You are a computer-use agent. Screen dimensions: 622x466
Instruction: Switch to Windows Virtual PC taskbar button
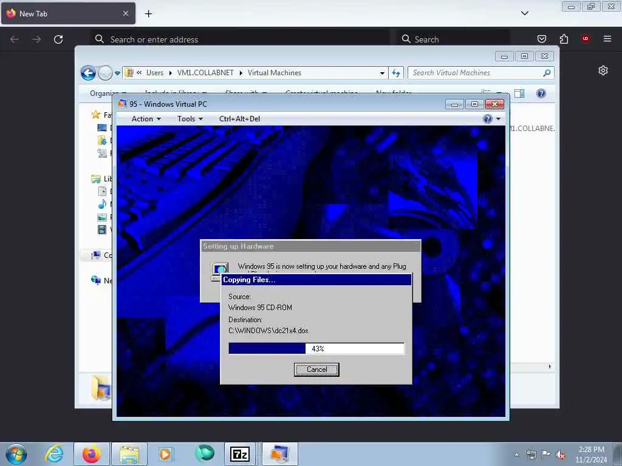pos(279,454)
